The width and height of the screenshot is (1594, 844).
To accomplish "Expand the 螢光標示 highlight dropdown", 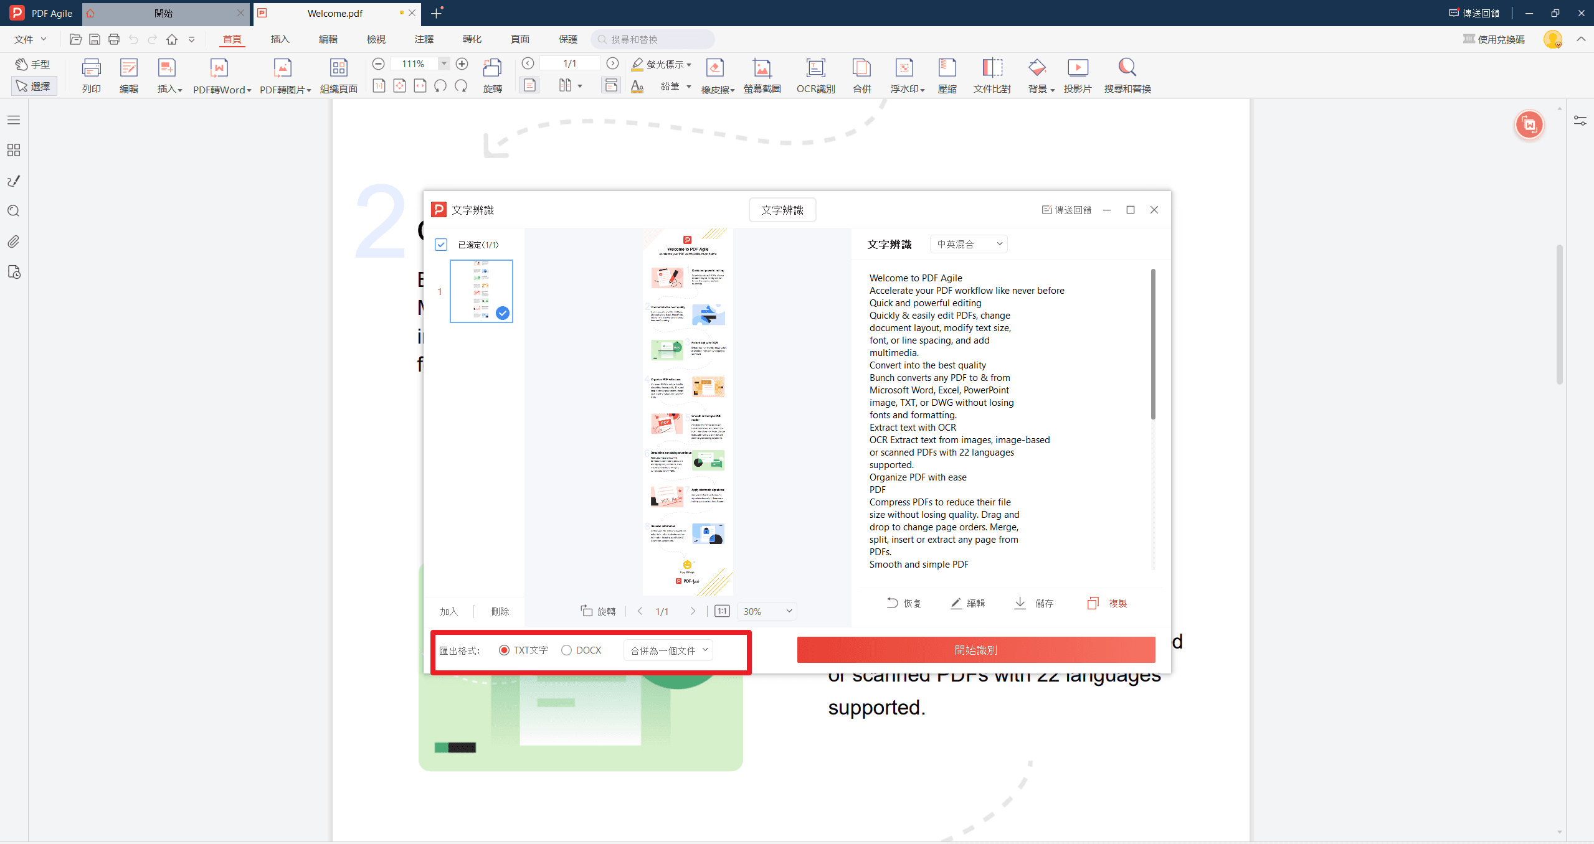I will [689, 64].
